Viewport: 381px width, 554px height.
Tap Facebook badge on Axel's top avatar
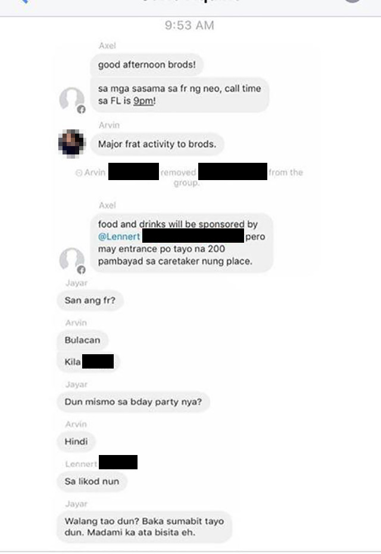tap(81, 110)
